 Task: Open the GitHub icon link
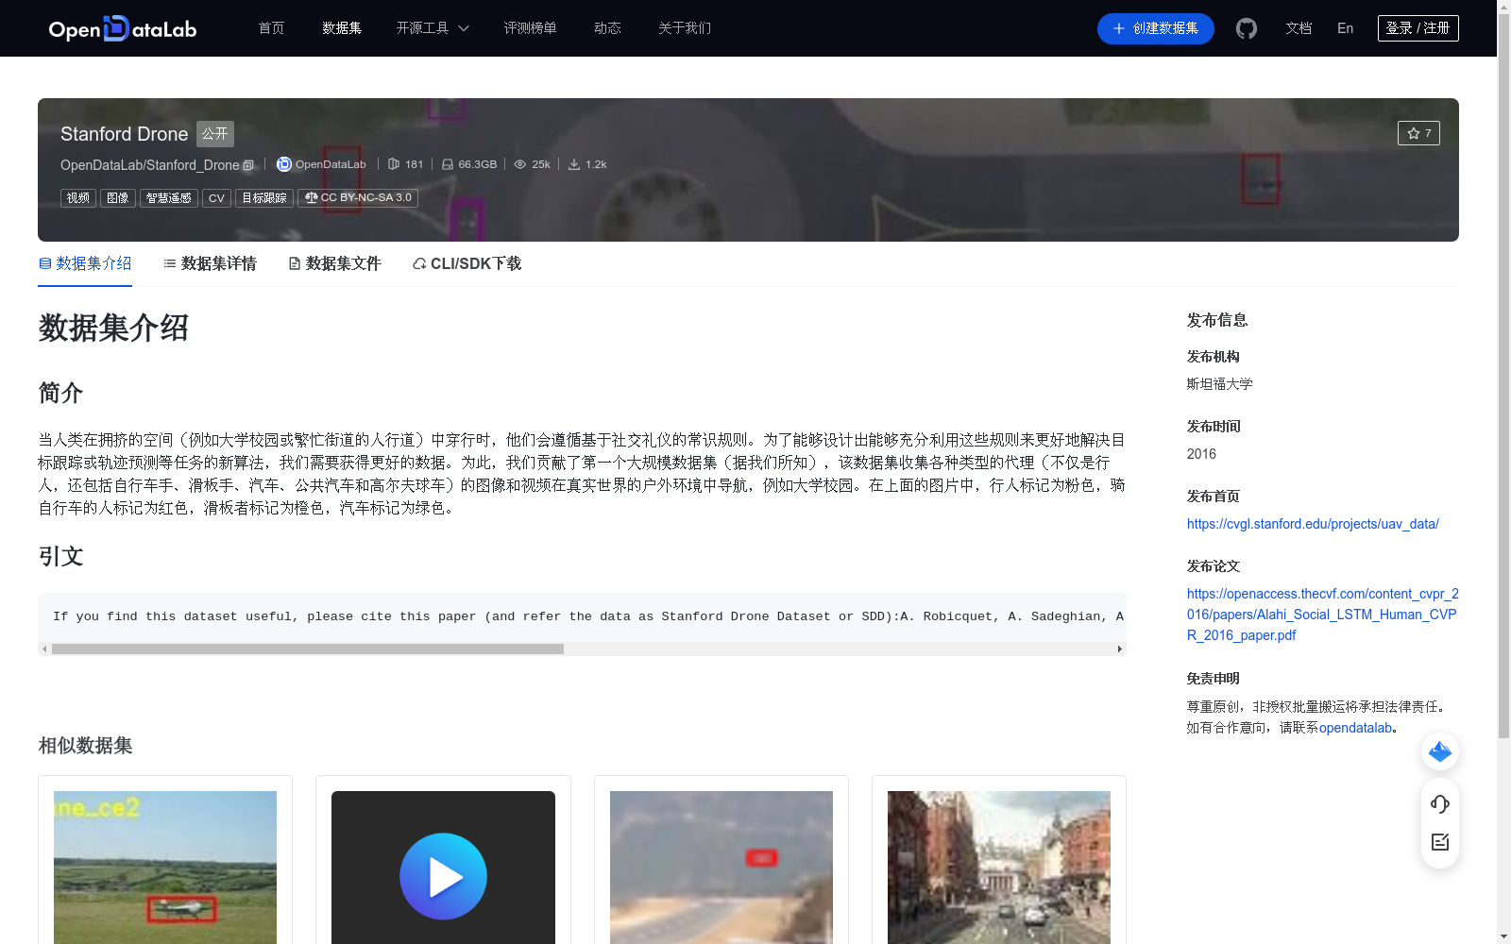1247,28
